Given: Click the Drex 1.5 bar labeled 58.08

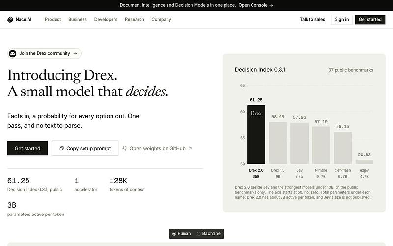Looking at the screenshot, I should pos(278,143).
